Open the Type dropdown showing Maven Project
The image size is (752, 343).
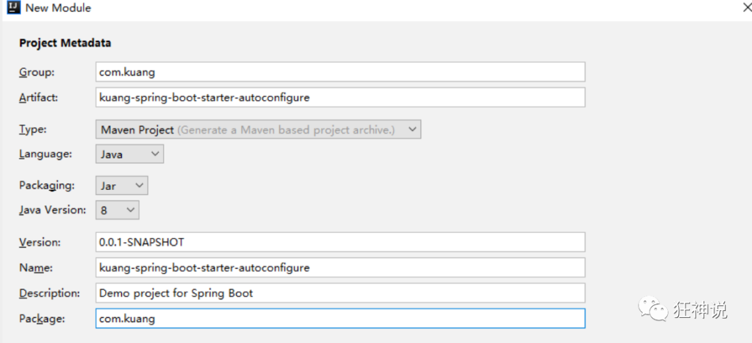click(258, 129)
